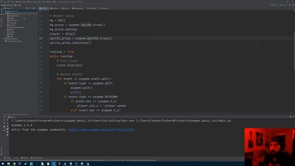Toggle the bottom Run tool window button

click(16, 158)
